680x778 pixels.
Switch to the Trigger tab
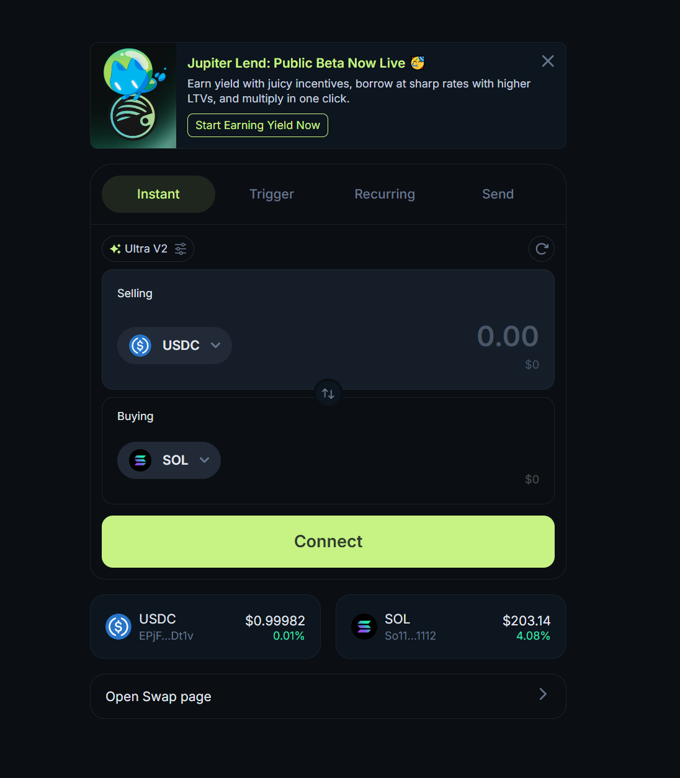pos(272,194)
